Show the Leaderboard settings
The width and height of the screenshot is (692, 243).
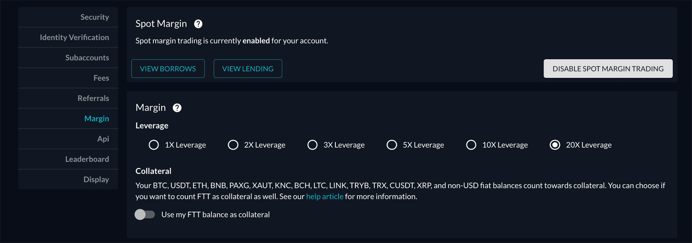pos(87,159)
